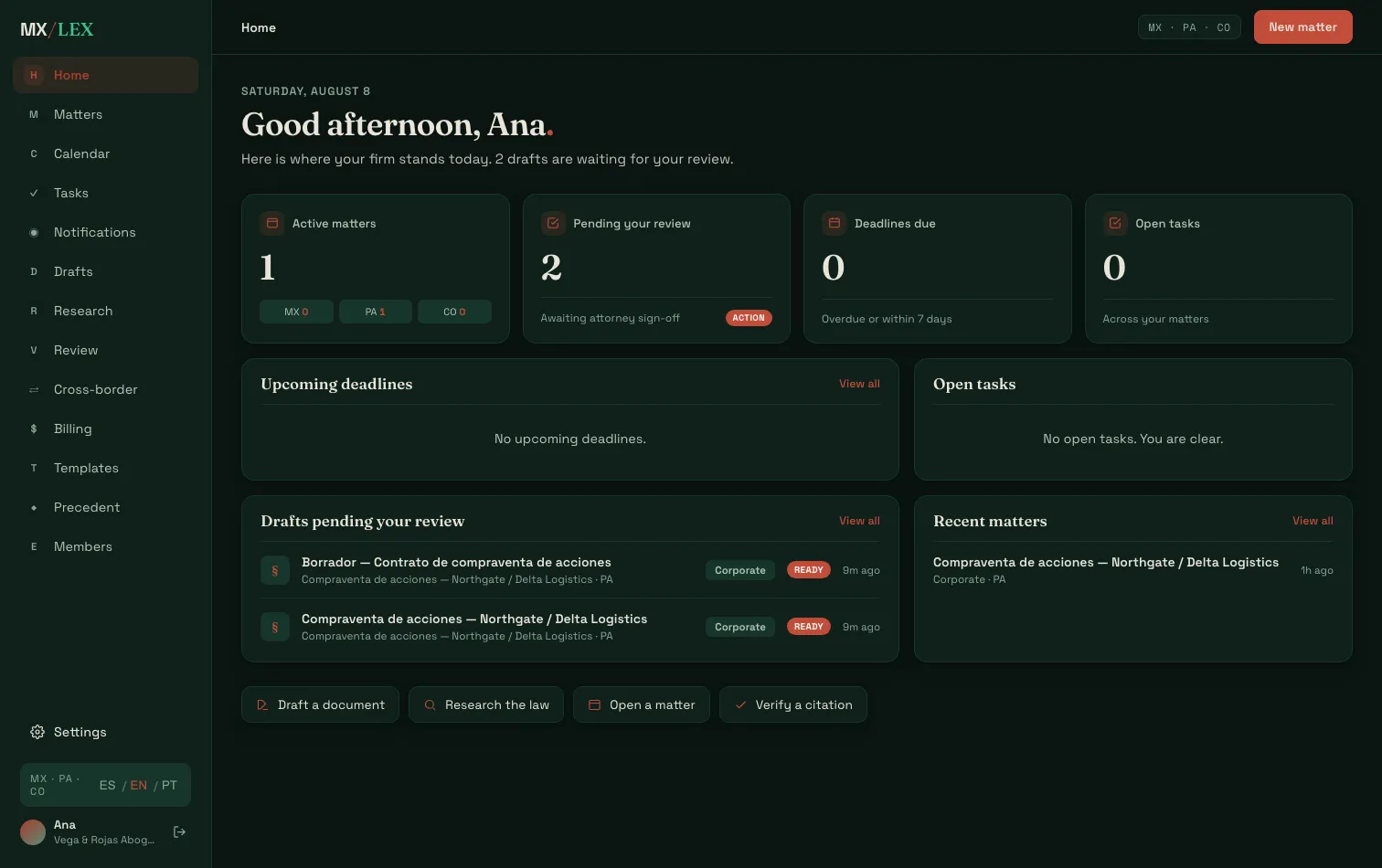Click the Home sidebar icon badge
This screenshot has width=1382, height=868.
34,75
